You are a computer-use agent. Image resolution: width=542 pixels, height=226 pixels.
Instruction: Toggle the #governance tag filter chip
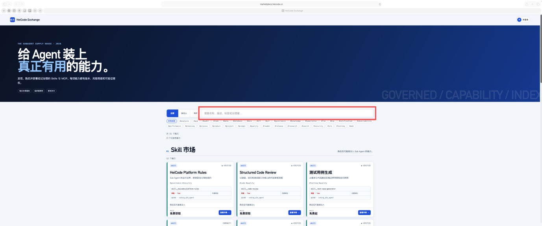pyautogui.click(x=280, y=121)
